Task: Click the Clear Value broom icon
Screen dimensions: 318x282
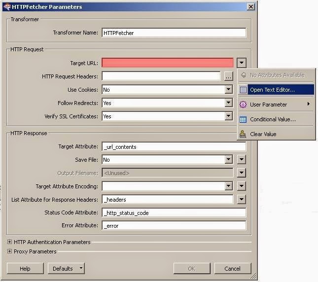Action: (243, 134)
